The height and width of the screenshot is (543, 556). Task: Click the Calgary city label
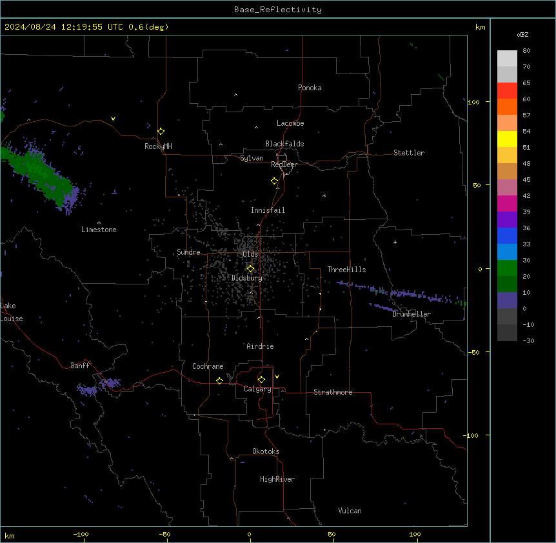tap(257, 389)
